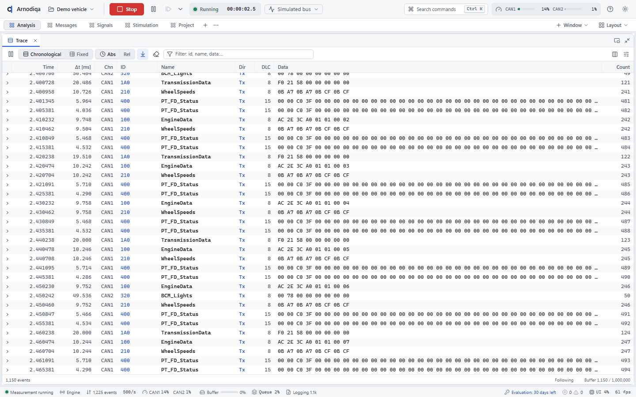The width and height of the screenshot is (636, 397).
Task: Open the trace settings sliders icon
Action: 626,54
